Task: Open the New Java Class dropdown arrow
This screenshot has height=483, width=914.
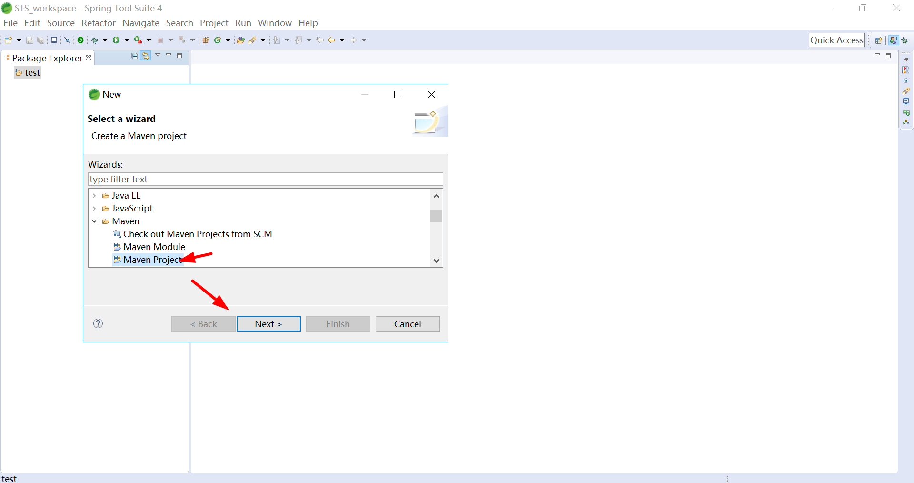Action: pyautogui.click(x=228, y=40)
